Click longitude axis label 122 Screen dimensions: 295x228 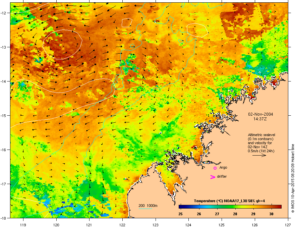[x=122, y=225]
